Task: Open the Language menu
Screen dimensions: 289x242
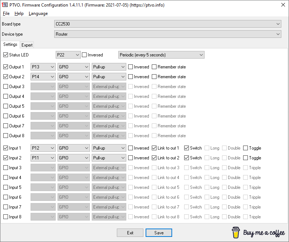Action: [x=38, y=13]
